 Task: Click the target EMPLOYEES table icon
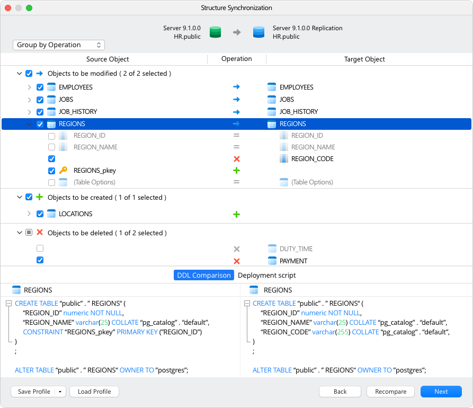272,87
